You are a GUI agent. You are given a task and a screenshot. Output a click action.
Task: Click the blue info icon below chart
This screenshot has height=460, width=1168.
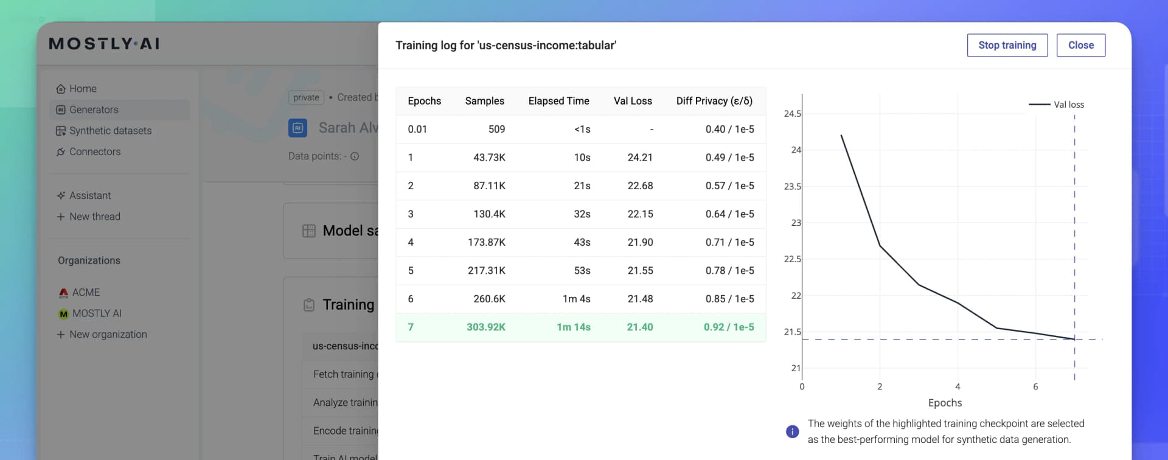[x=792, y=431]
